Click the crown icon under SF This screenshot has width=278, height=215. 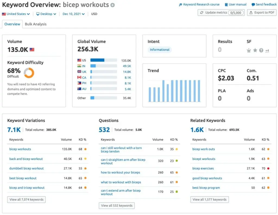tap(249, 50)
